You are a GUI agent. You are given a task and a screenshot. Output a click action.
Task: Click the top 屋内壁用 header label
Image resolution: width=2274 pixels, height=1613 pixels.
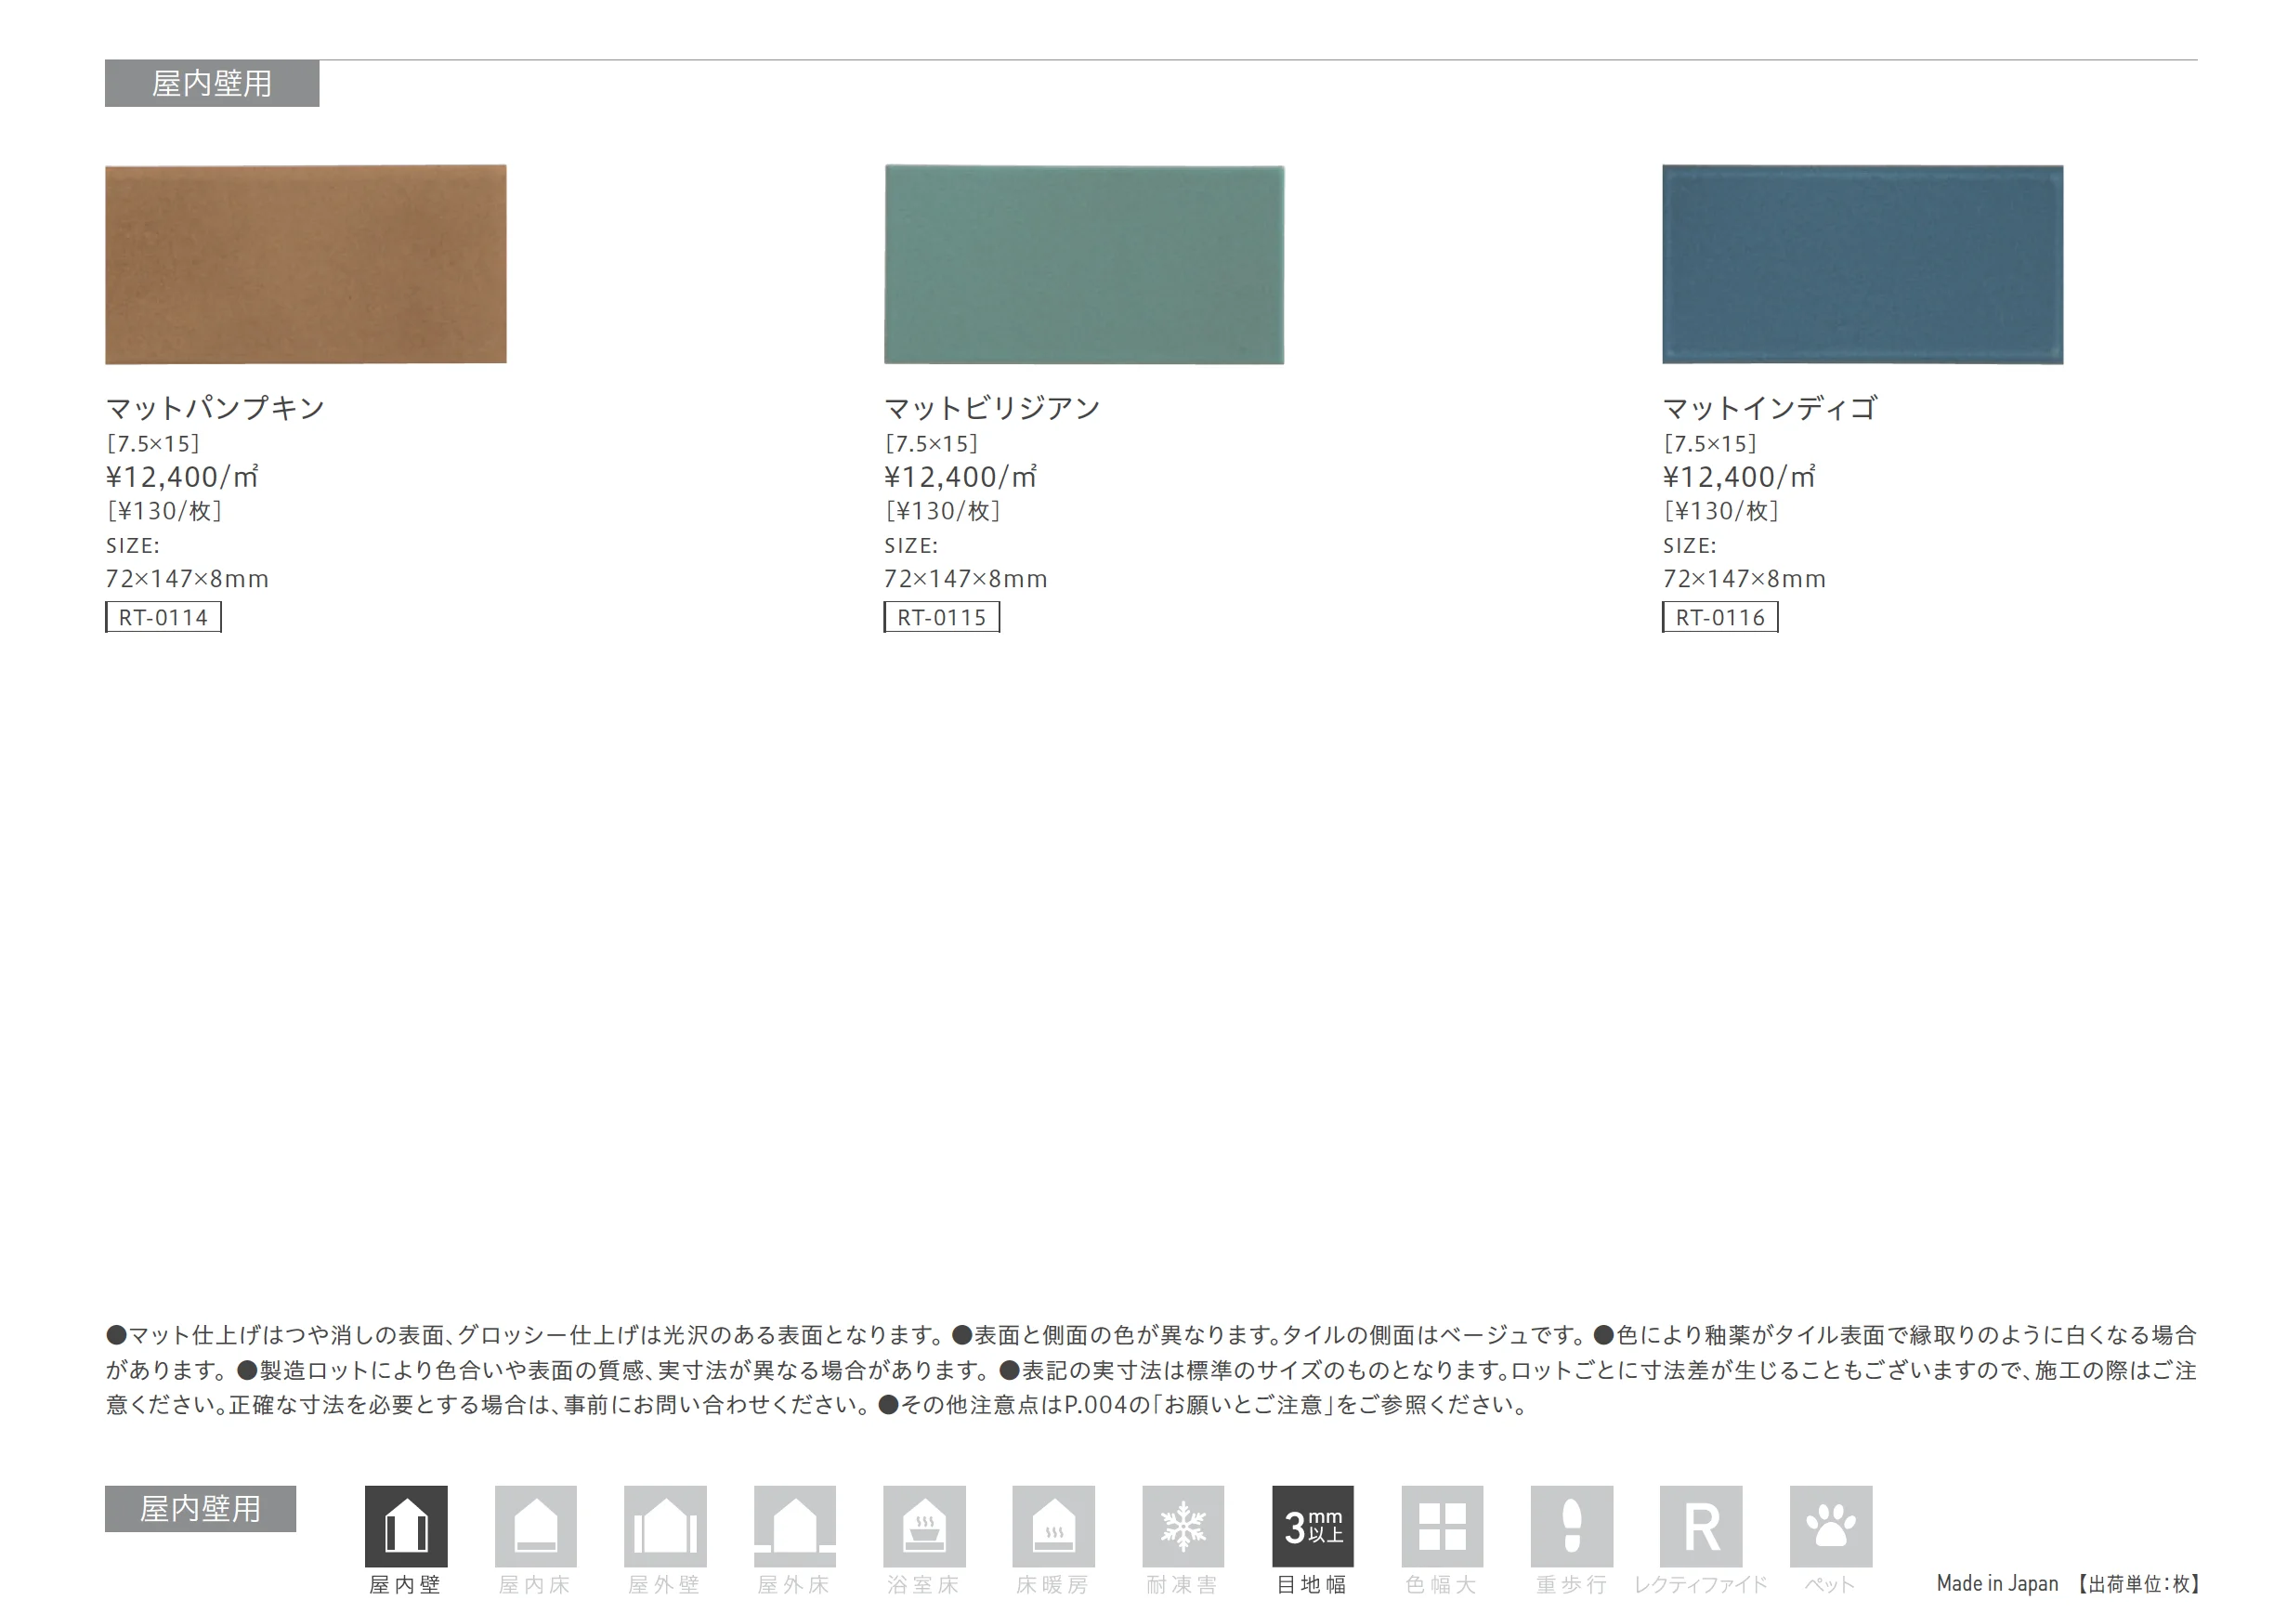213,84
